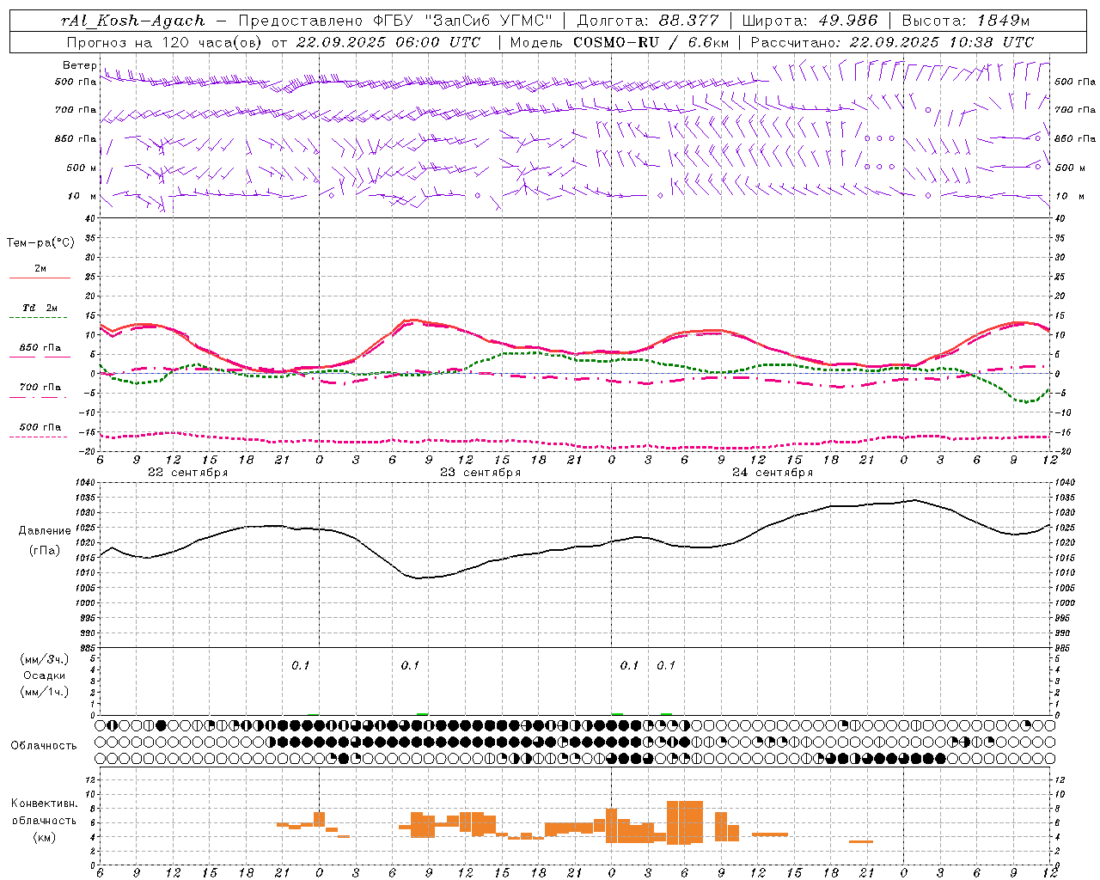Image resolution: width=1100 pixels, height=880 pixels.
Task: Click the '(гПа)' unit under Давление
Action: tap(44, 550)
